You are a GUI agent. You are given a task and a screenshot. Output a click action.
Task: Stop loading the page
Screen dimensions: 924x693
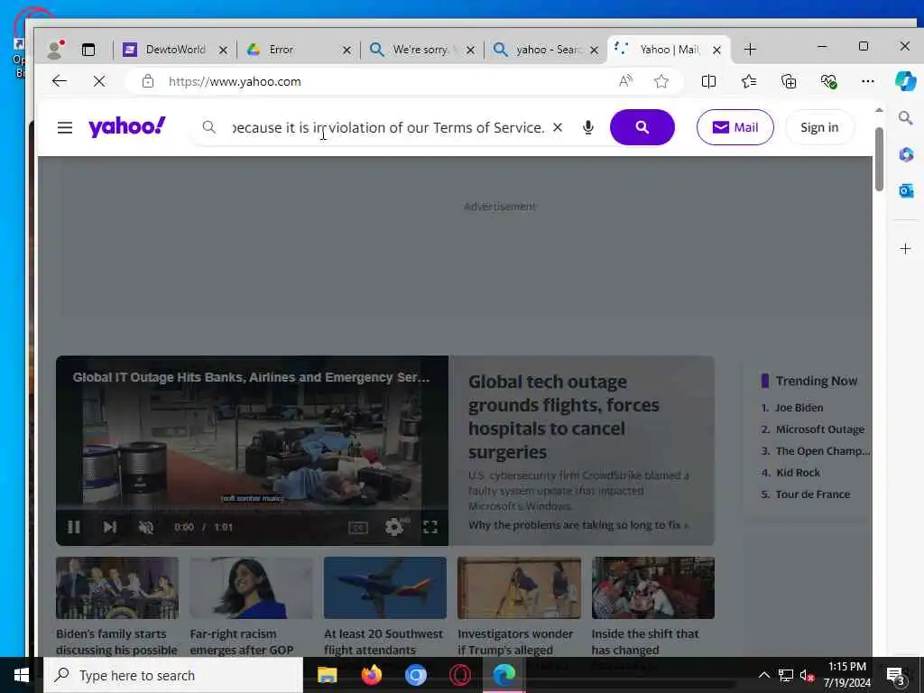[x=99, y=81]
